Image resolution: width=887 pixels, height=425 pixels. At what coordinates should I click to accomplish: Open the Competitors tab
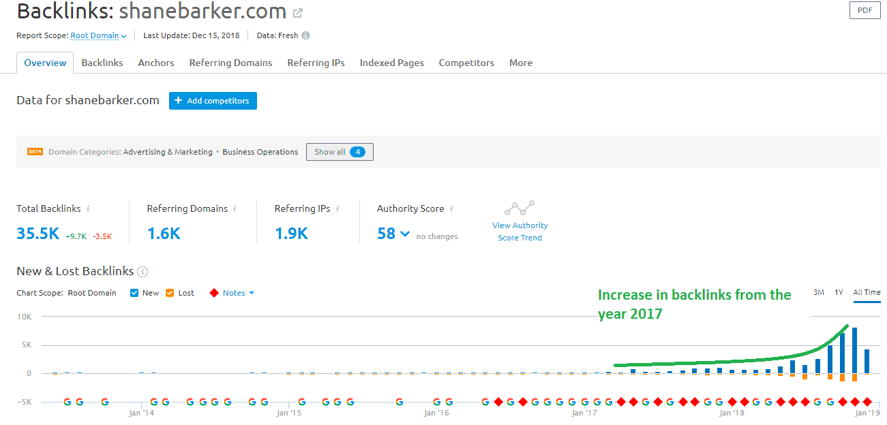466,63
